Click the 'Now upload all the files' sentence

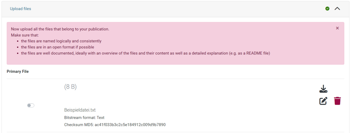(x=60, y=29)
